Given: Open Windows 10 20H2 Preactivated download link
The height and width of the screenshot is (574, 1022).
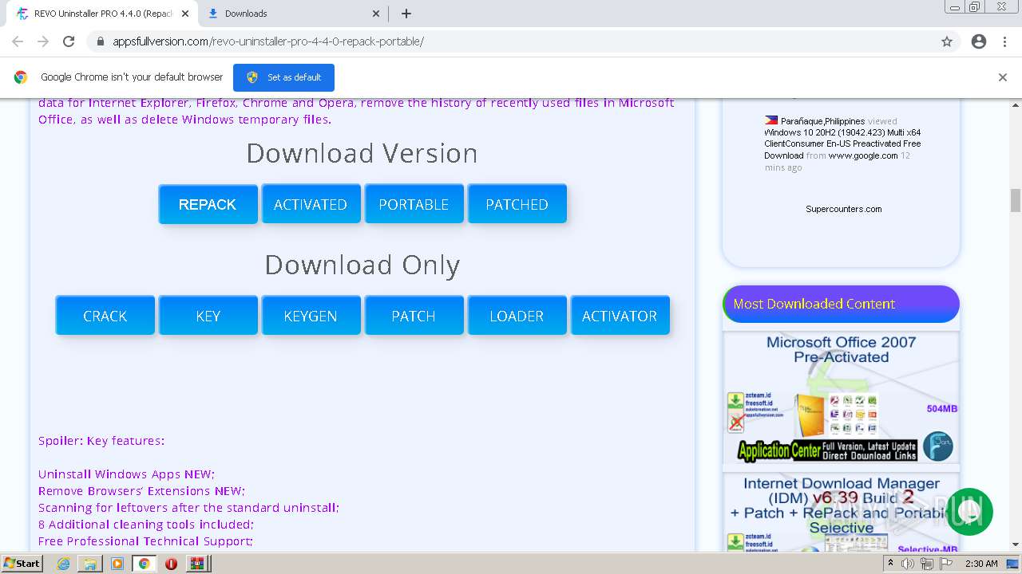Looking at the screenshot, I should (842, 143).
